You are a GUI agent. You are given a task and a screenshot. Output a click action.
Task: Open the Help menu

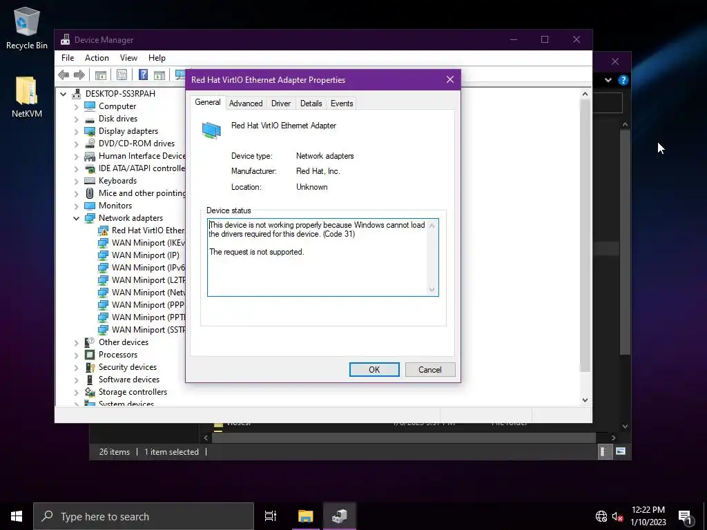click(x=157, y=58)
